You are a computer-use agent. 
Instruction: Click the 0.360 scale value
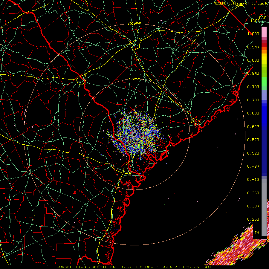(x=253, y=193)
